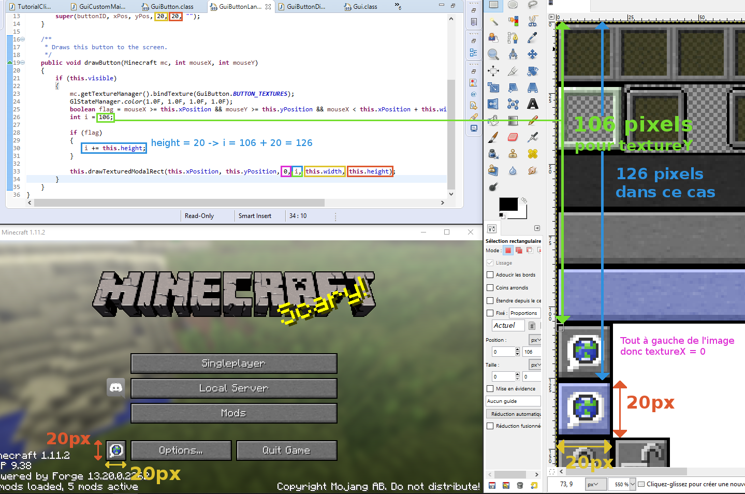
Task: Click the black foreground color swatch
Action: click(x=507, y=205)
